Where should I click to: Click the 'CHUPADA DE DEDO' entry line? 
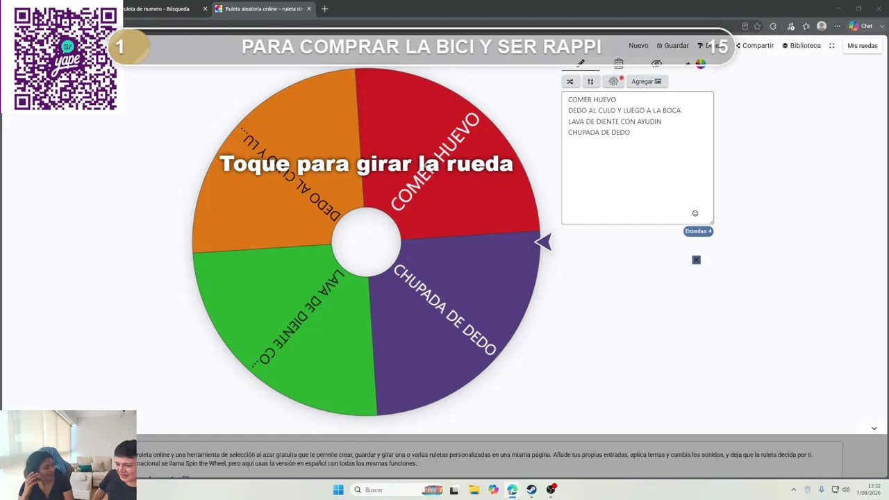click(x=599, y=132)
